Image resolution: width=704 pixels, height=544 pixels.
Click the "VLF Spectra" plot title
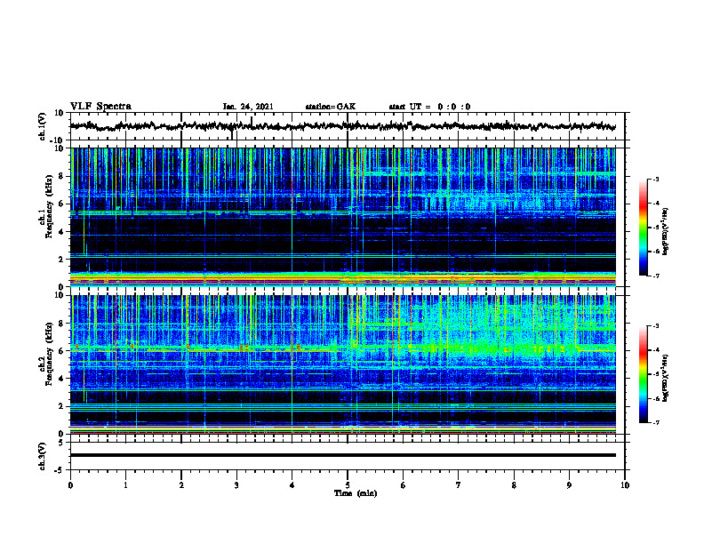click(x=100, y=107)
